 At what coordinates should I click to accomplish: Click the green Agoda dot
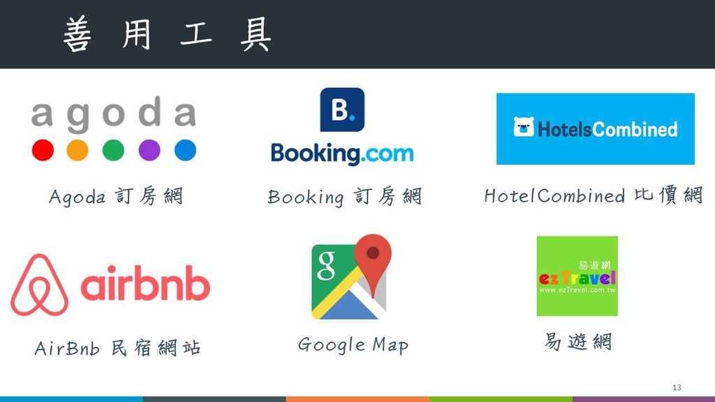114,150
